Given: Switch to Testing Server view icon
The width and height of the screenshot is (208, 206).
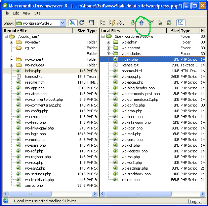Looking at the screenshot, I should coord(112,23).
